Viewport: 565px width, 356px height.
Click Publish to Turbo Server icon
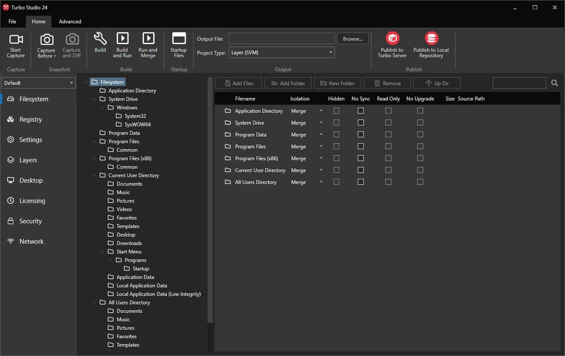pyautogui.click(x=392, y=38)
